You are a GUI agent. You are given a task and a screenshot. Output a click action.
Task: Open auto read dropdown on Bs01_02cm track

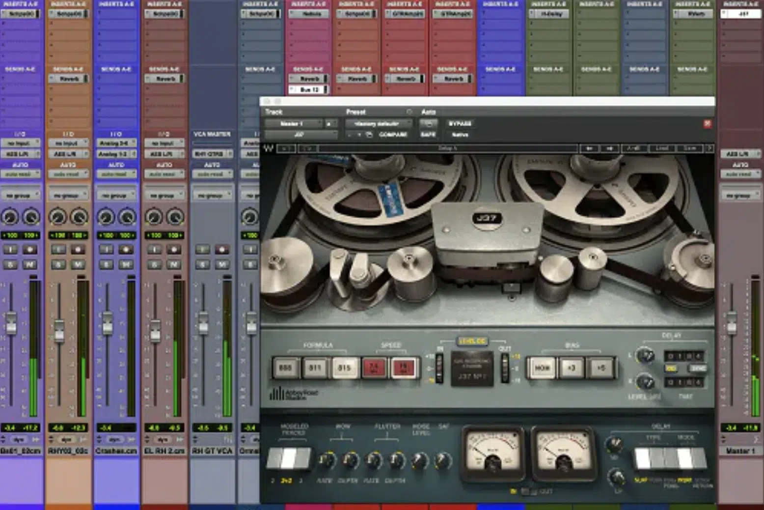coord(20,174)
